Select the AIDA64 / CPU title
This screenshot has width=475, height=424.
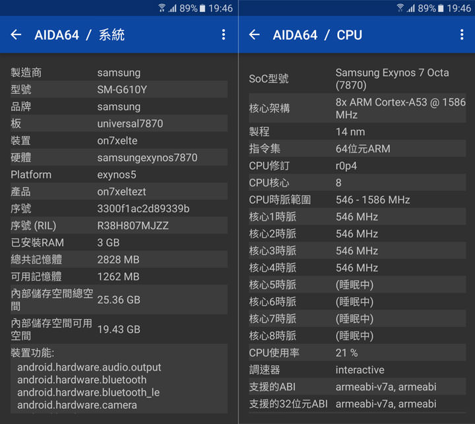point(317,35)
